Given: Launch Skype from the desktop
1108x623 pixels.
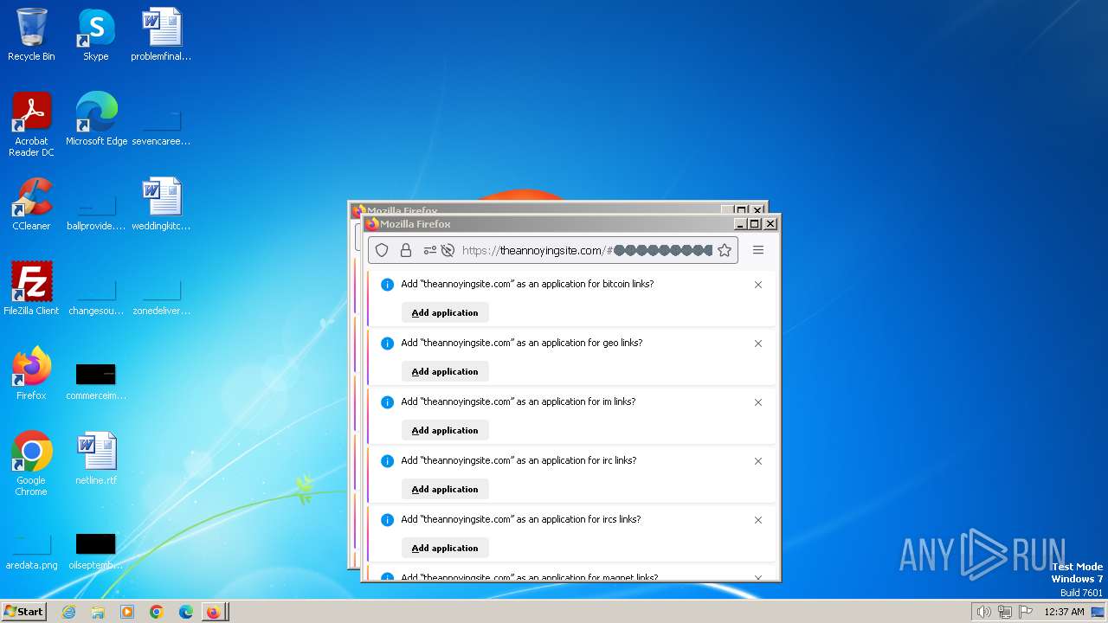Looking at the screenshot, I should [95, 35].
